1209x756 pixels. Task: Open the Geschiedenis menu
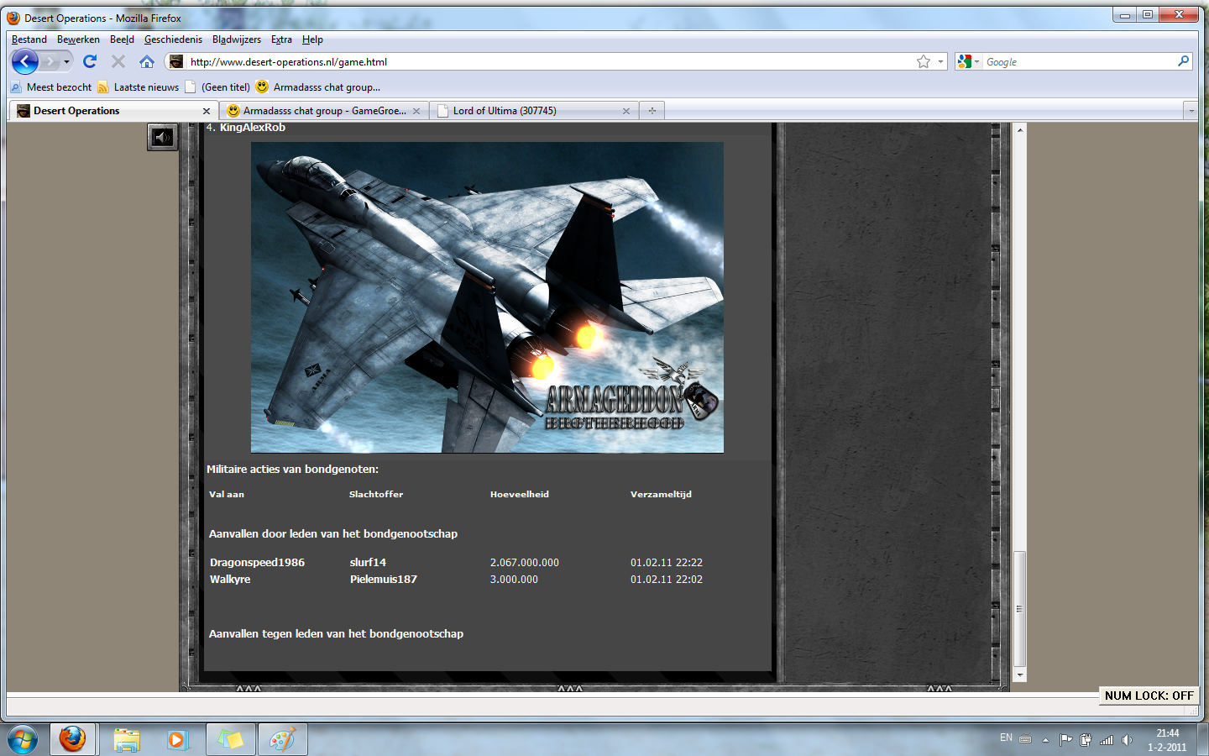tap(173, 39)
